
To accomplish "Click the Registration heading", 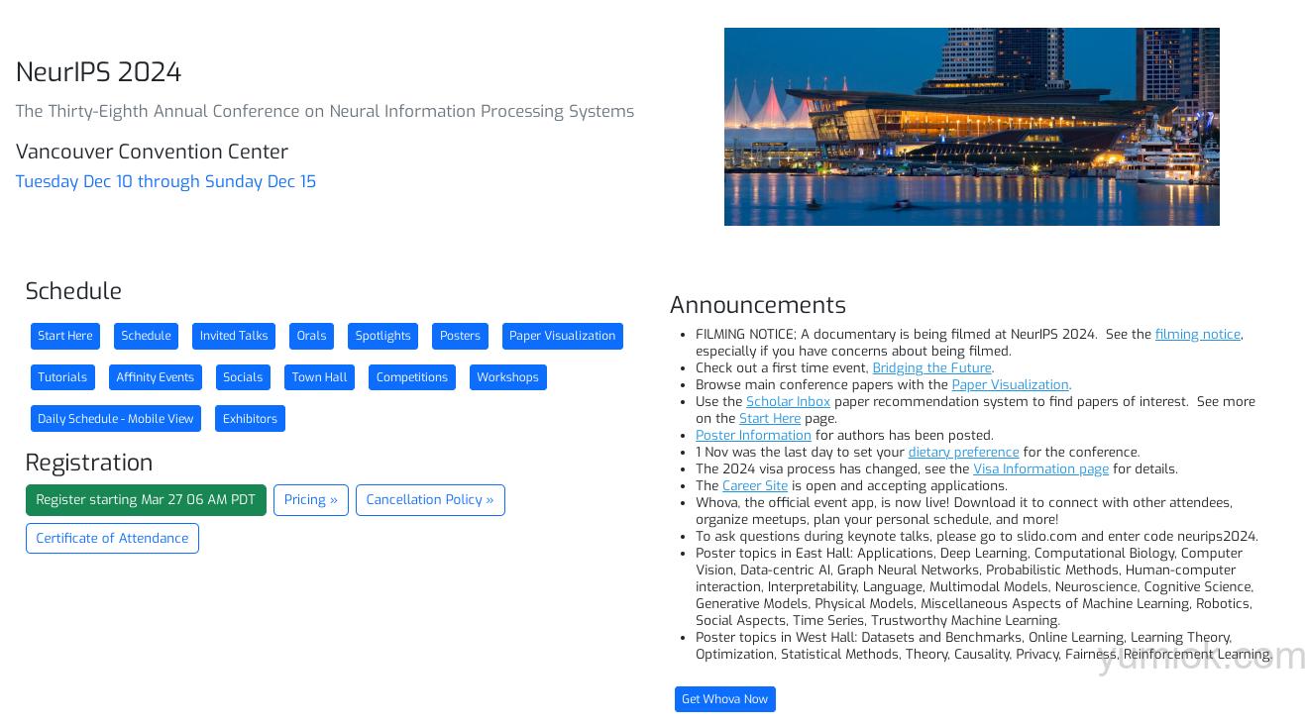I will (89, 463).
